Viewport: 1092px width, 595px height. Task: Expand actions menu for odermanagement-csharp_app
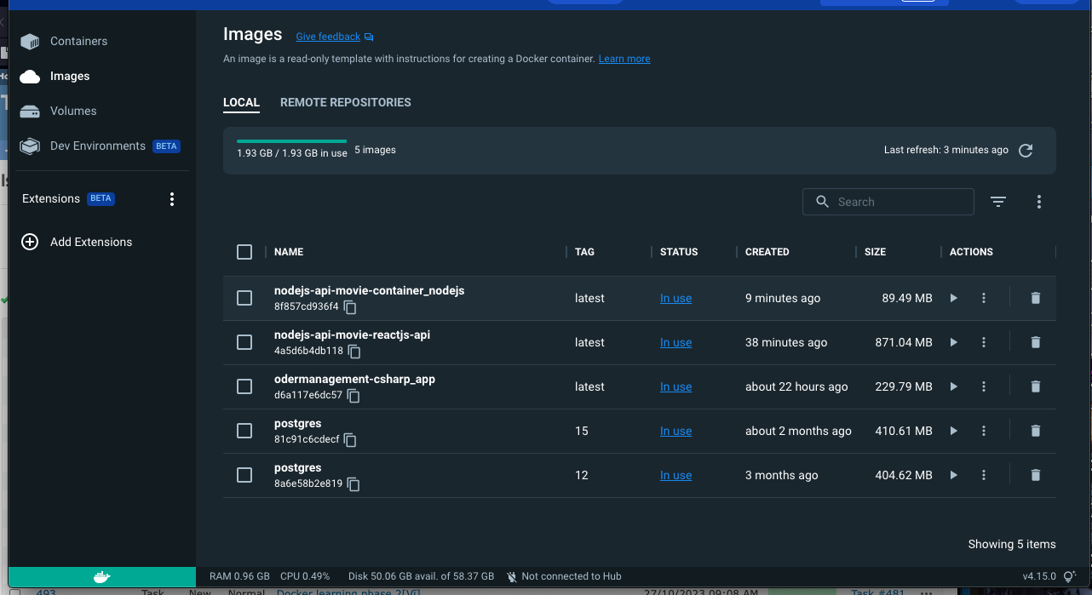[x=984, y=386]
